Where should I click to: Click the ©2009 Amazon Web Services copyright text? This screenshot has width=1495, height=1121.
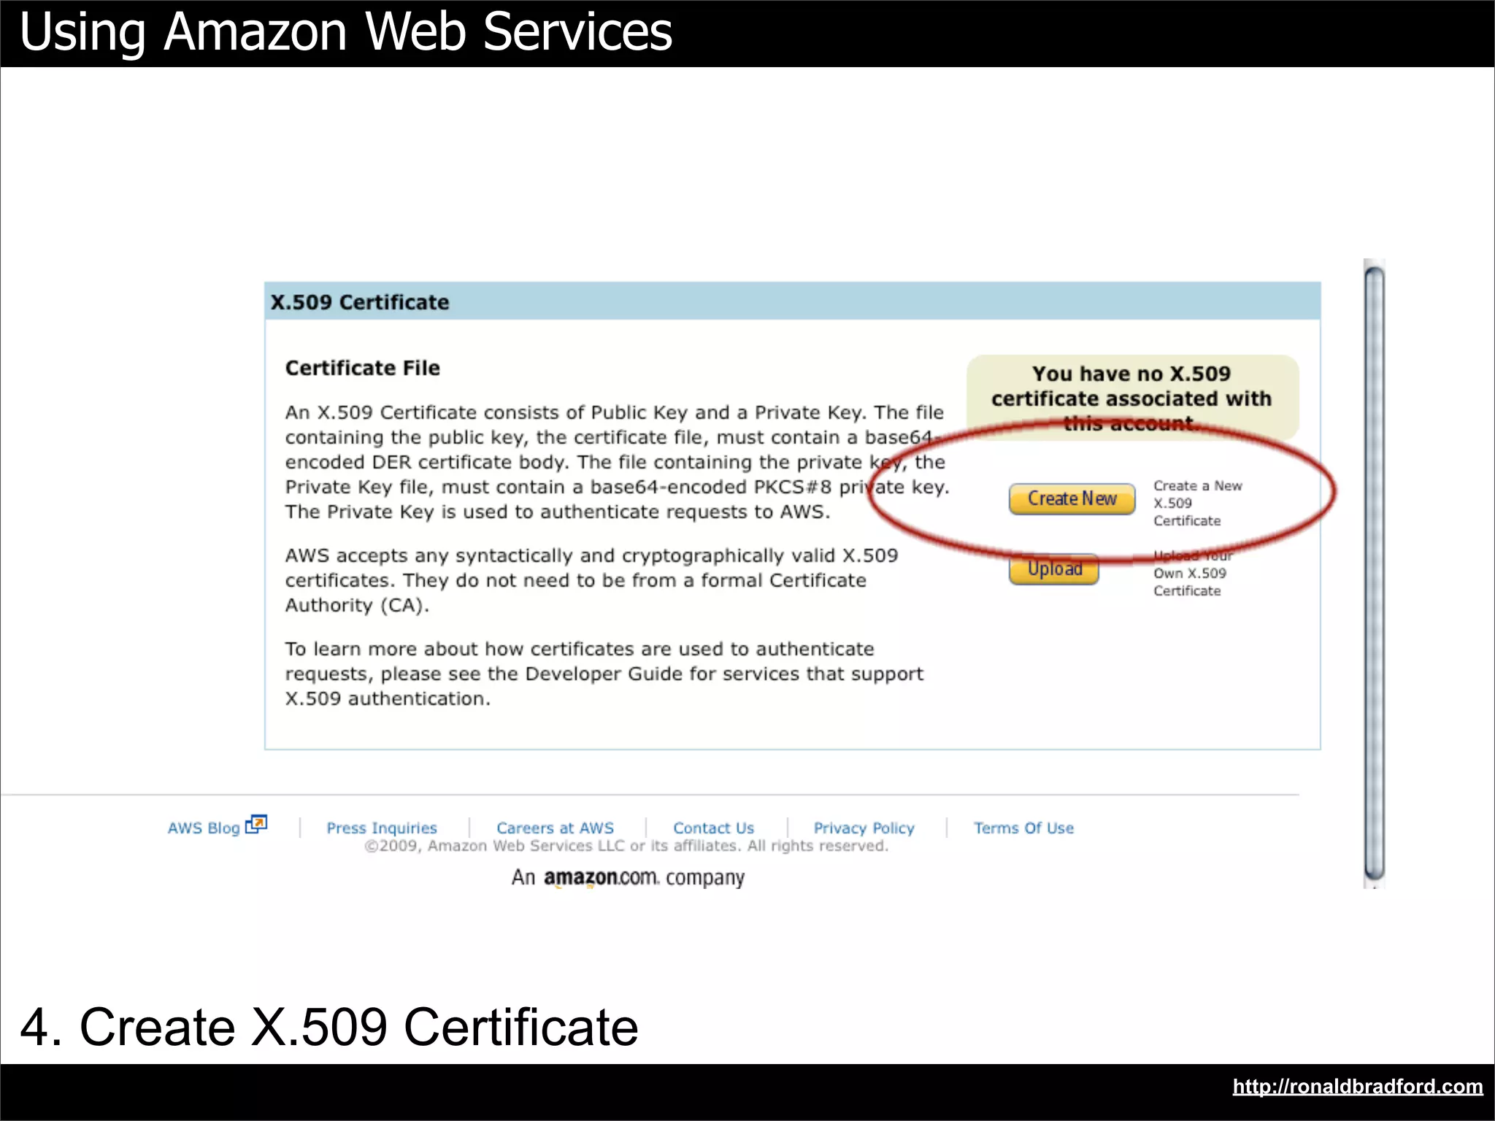(x=626, y=846)
